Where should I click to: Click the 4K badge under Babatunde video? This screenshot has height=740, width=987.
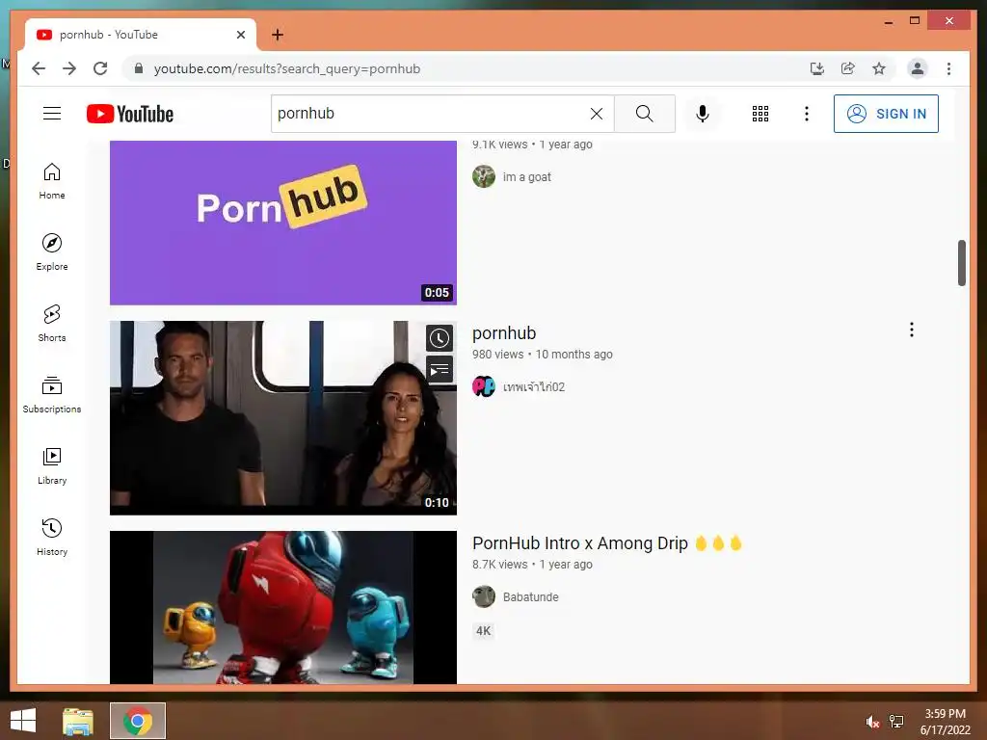click(x=484, y=630)
